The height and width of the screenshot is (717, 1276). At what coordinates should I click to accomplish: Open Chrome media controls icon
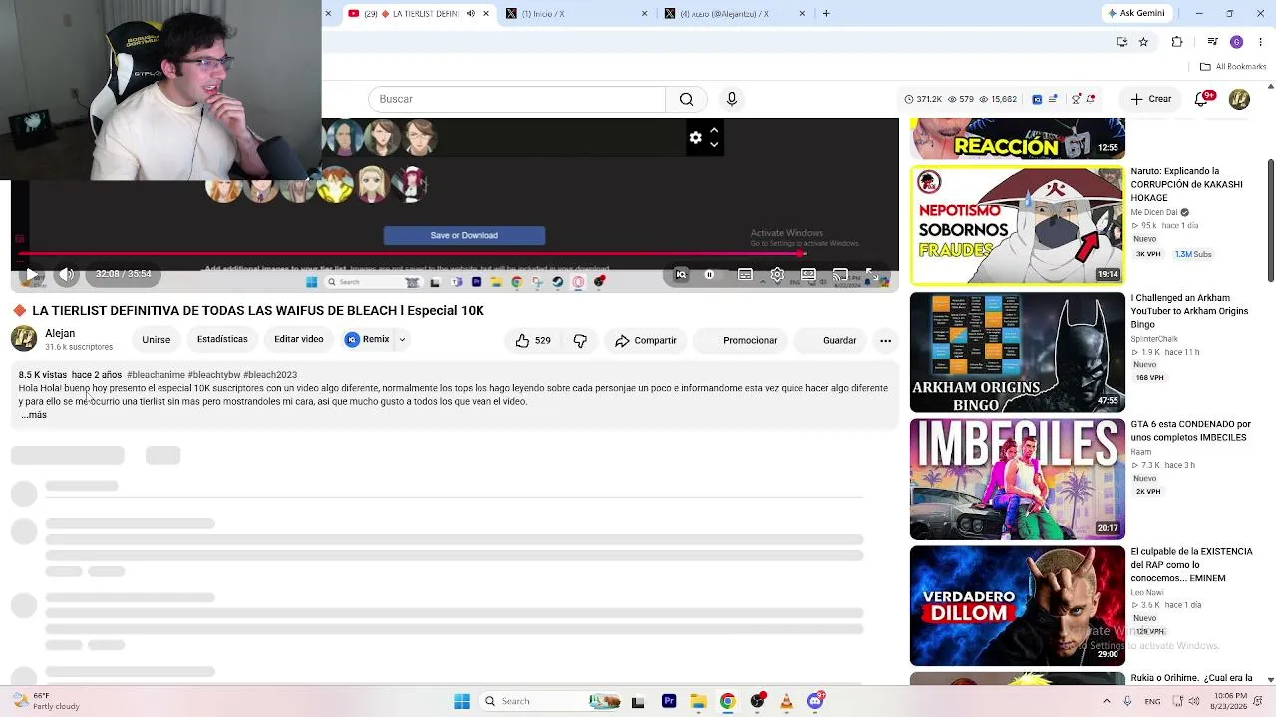tap(1212, 42)
